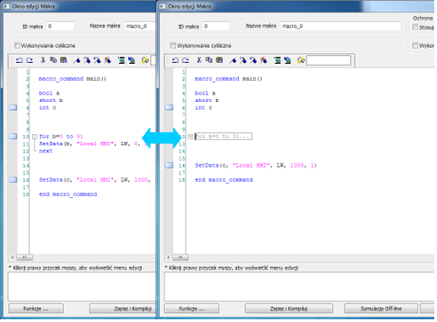This screenshot has height=322, width=437.
Task: Click find binoculars icon in right window
Action: tap(301, 60)
